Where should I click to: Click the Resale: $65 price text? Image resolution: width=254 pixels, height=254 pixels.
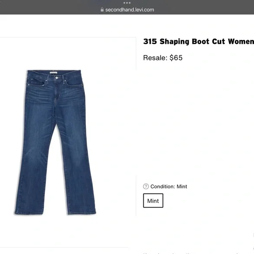coord(163,58)
